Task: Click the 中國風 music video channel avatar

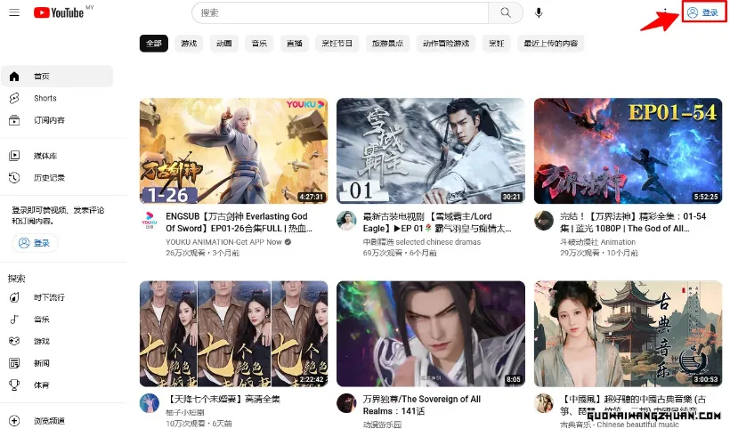Action: [x=544, y=403]
